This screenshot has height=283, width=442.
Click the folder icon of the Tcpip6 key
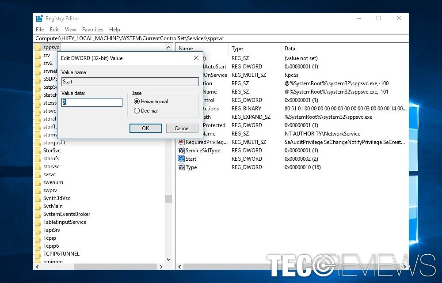pos(38,246)
